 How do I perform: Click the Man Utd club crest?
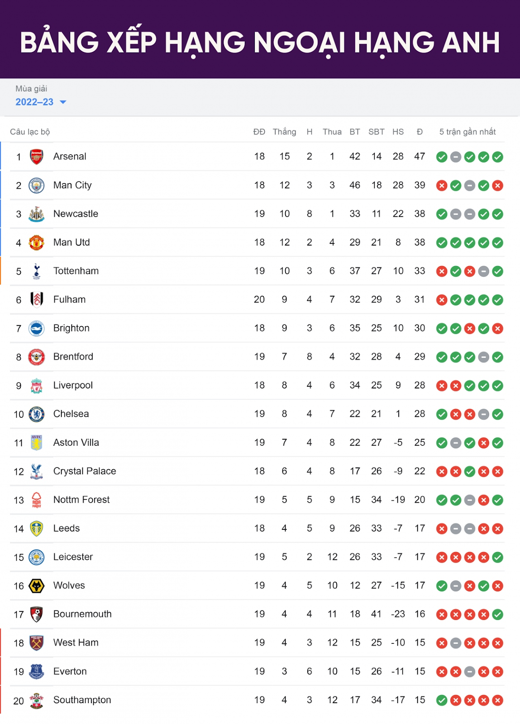coord(37,243)
